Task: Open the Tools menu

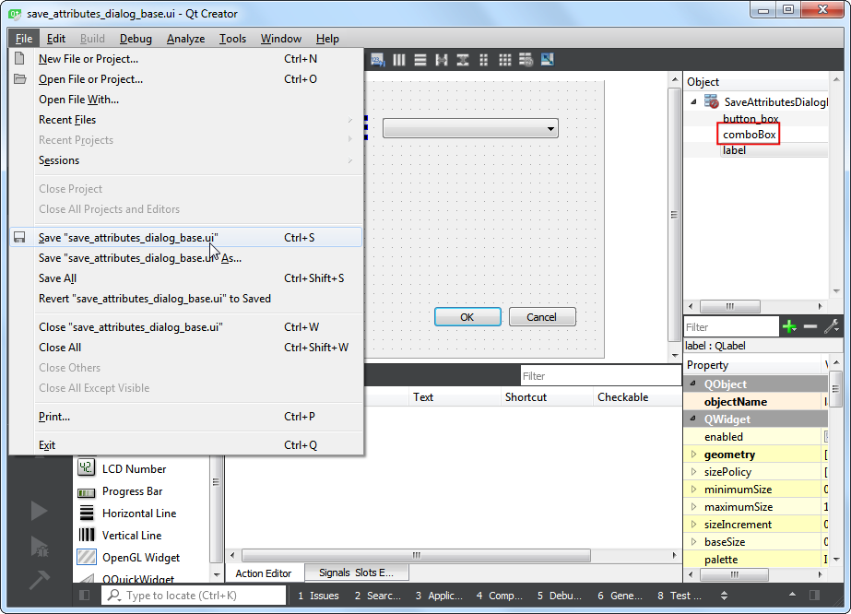Action: [232, 39]
